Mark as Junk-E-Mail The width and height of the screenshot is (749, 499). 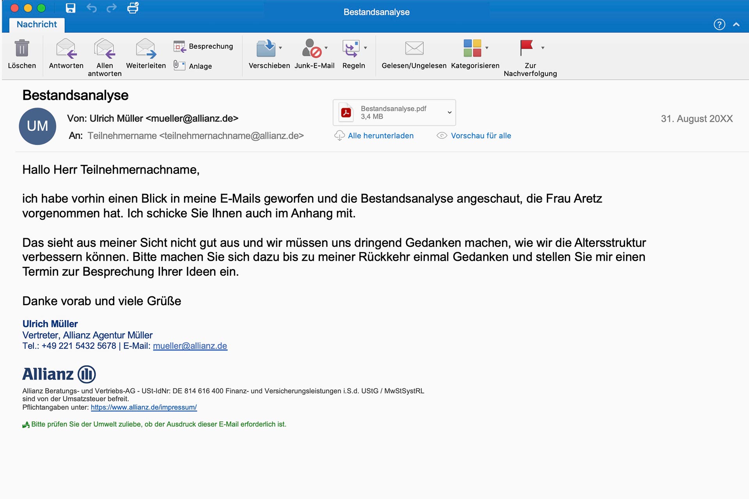point(312,48)
